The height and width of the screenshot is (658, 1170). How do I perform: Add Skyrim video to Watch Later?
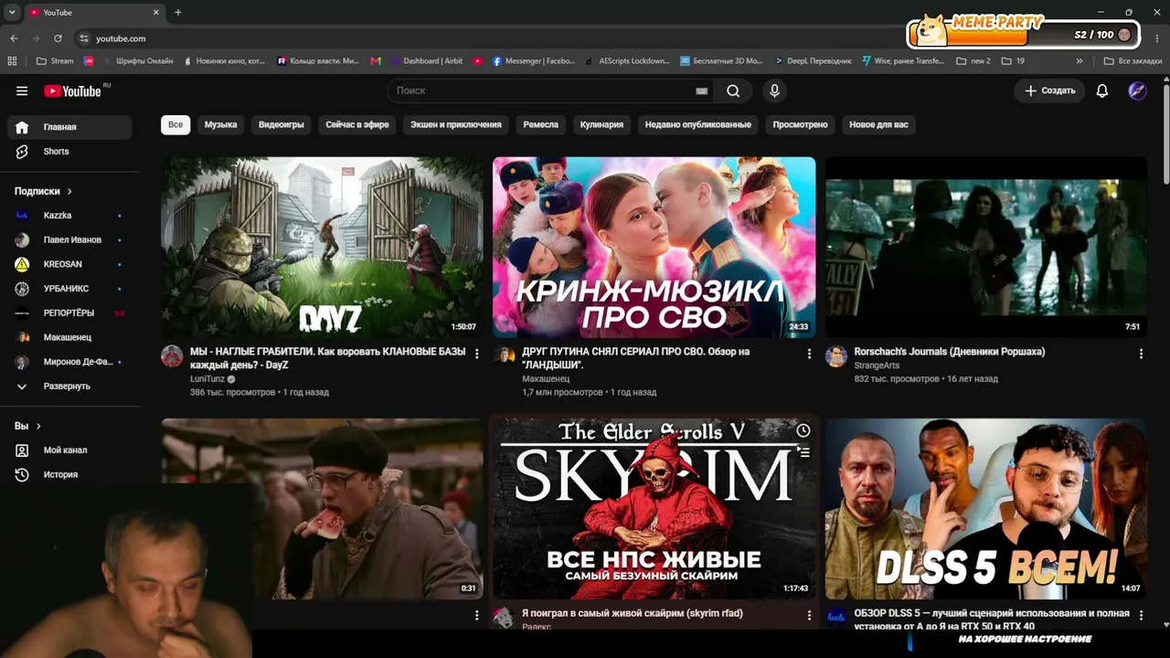[803, 430]
